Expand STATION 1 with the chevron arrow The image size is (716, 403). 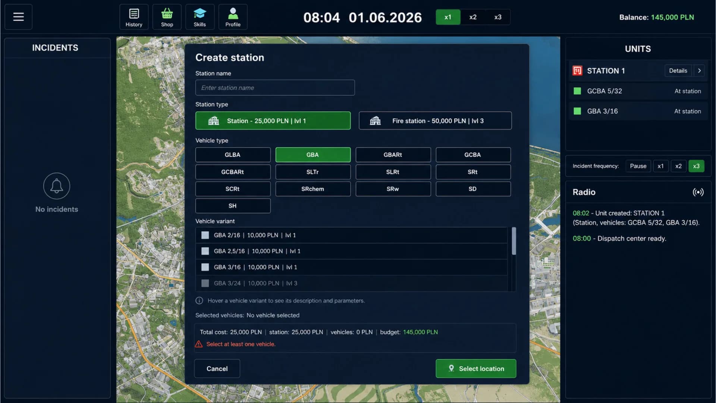(x=699, y=71)
